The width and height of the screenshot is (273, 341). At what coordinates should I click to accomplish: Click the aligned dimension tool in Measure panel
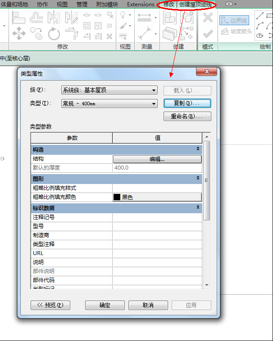pos(145,33)
